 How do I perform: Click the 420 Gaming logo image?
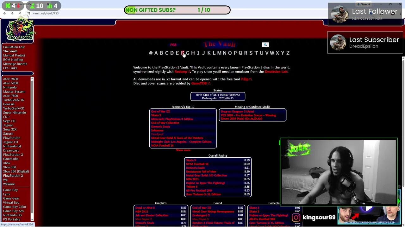click(20, 30)
